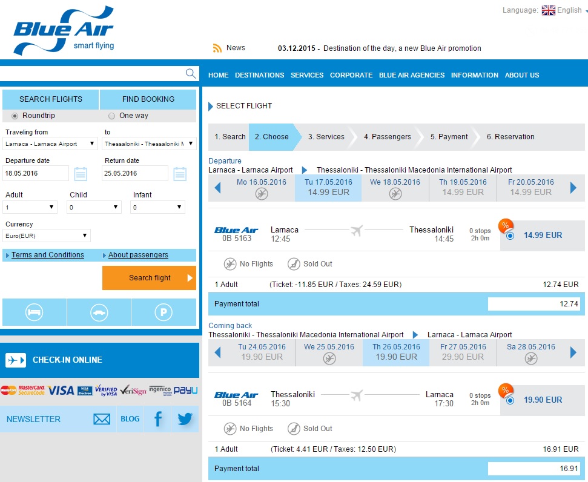Image resolution: width=588 pixels, height=482 pixels.
Task: Click the orange Search flight button
Action: (149, 278)
